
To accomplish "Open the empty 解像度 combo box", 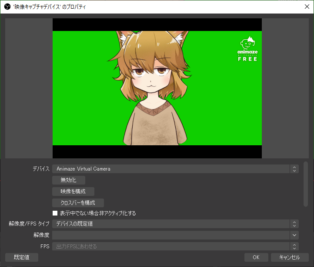I will click(175, 235).
